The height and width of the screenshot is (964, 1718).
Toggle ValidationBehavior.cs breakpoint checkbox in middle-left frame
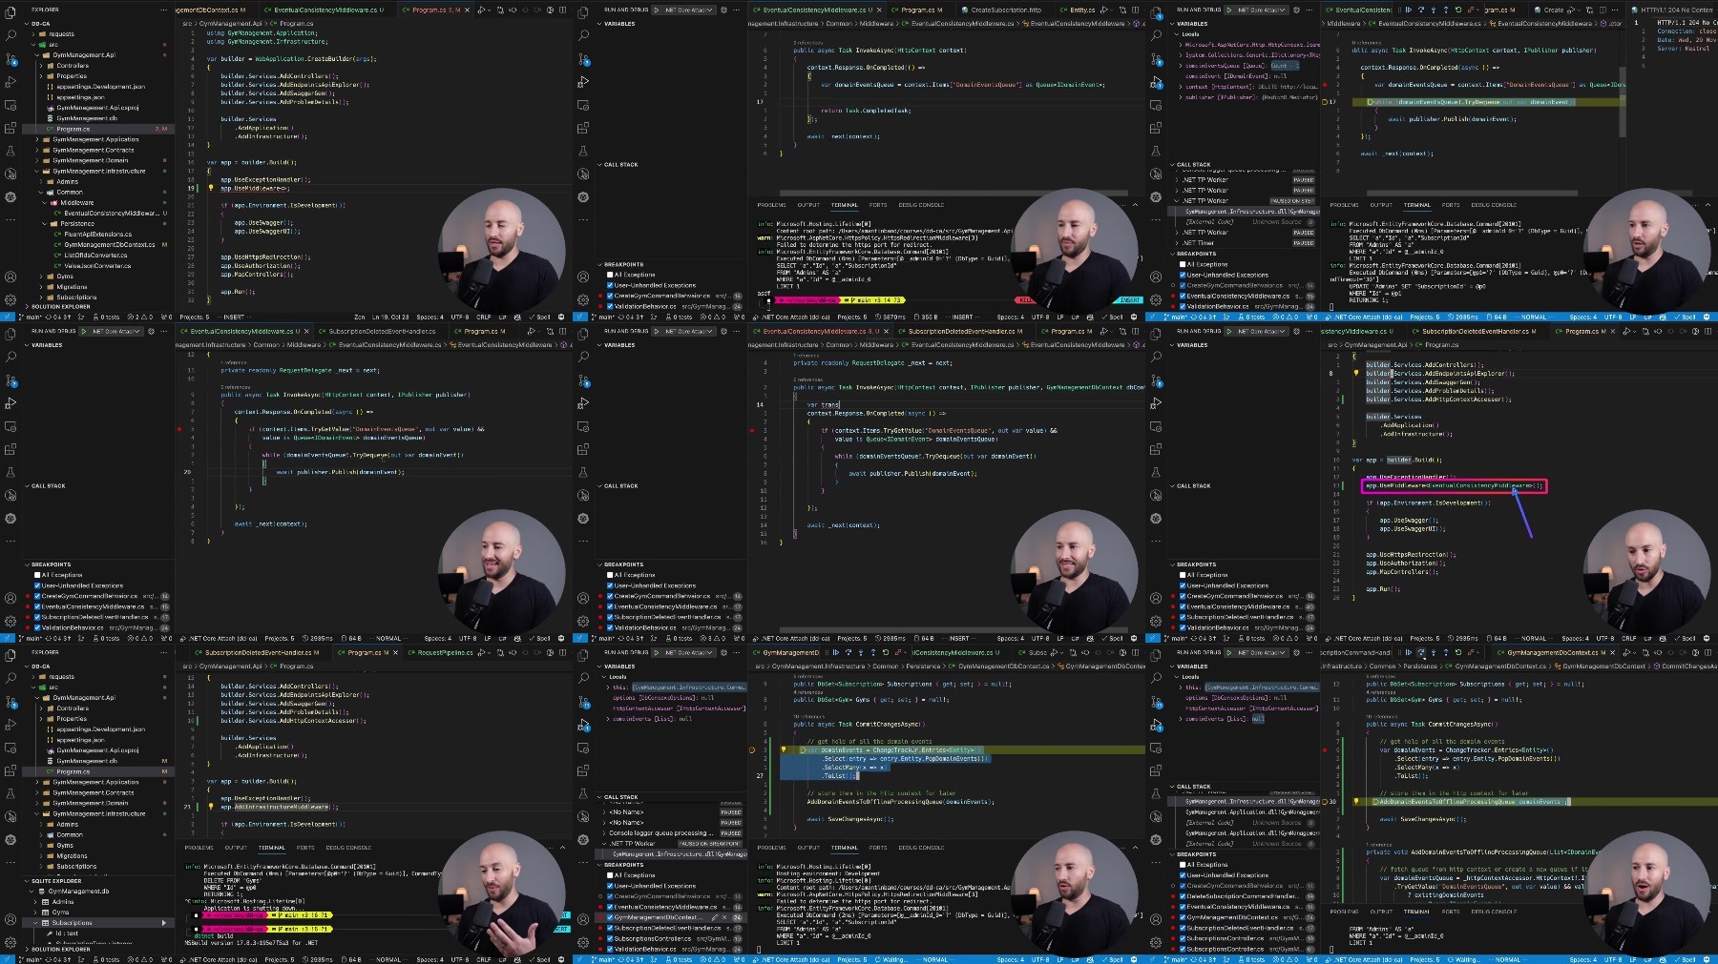(x=37, y=627)
